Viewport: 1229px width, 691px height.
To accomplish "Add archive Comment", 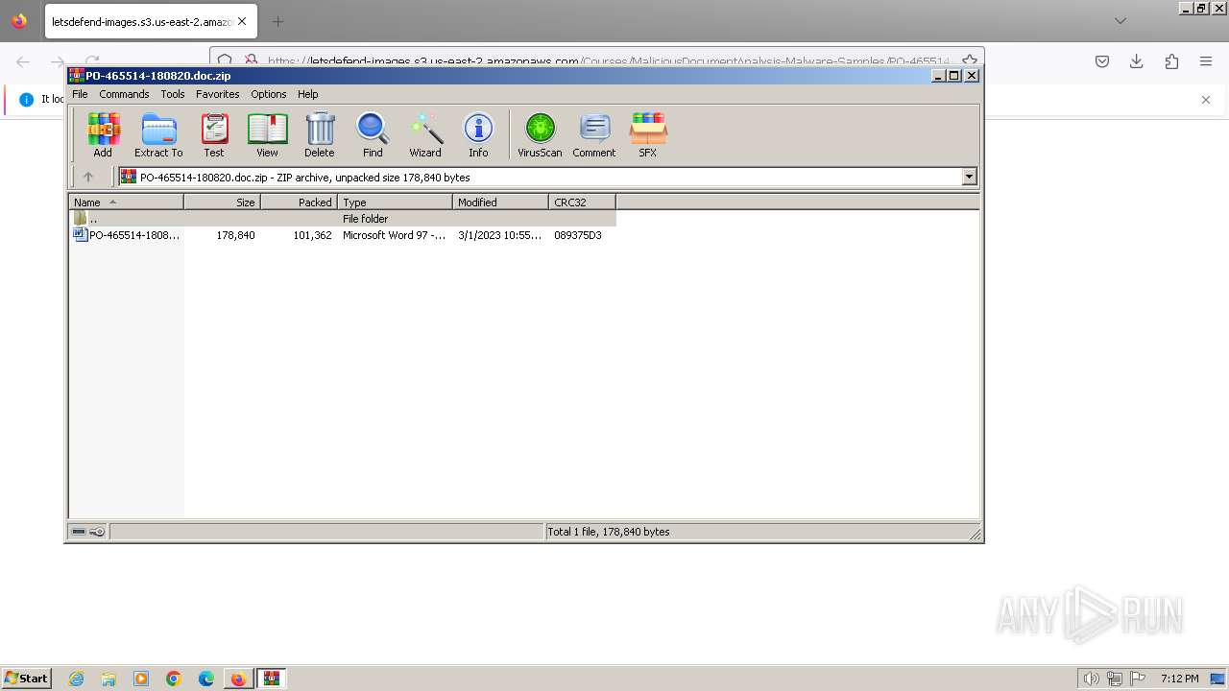I will pyautogui.click(x=594, y=135).
